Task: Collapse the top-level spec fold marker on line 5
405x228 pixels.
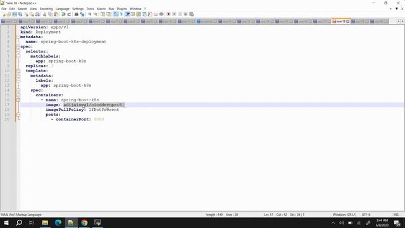Action: pos(18,47)
